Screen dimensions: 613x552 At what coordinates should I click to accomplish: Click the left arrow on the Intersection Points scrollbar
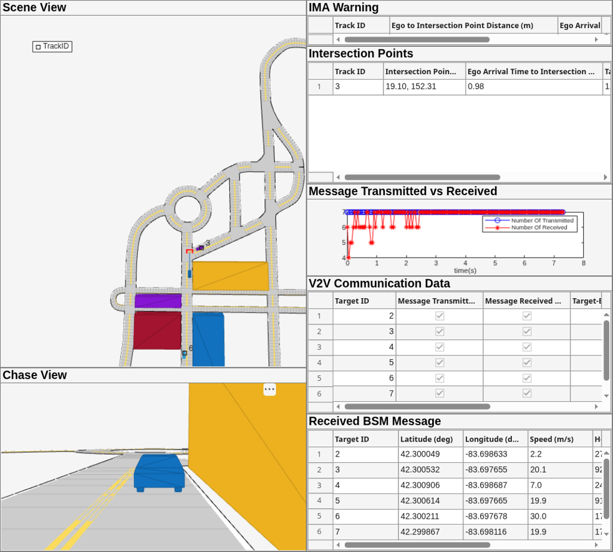pyautogui.click(x=338, y=177)
